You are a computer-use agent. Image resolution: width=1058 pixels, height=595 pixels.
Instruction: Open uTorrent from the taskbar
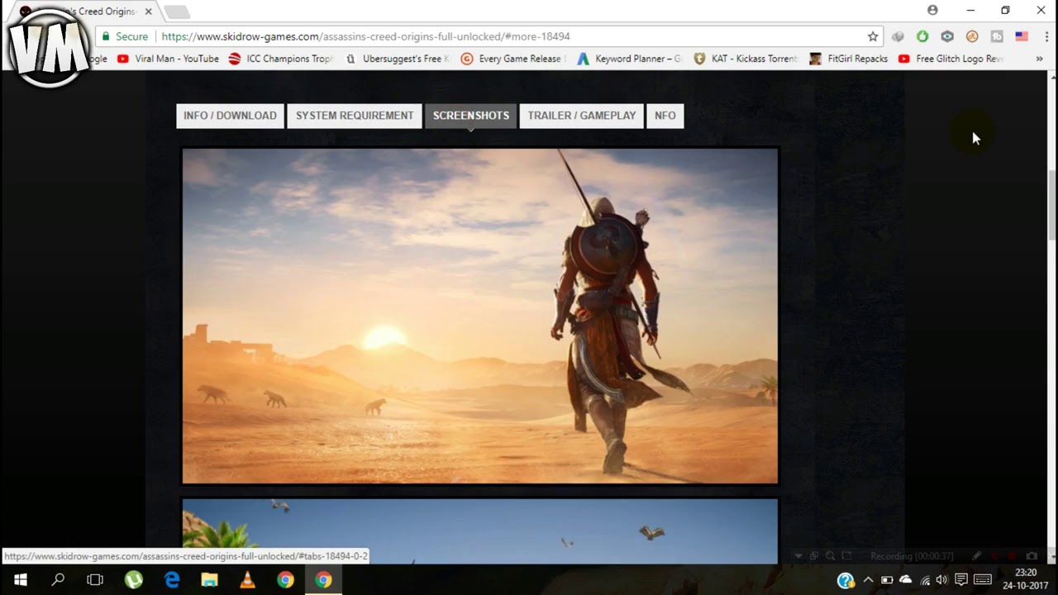(x=133, y=580)
